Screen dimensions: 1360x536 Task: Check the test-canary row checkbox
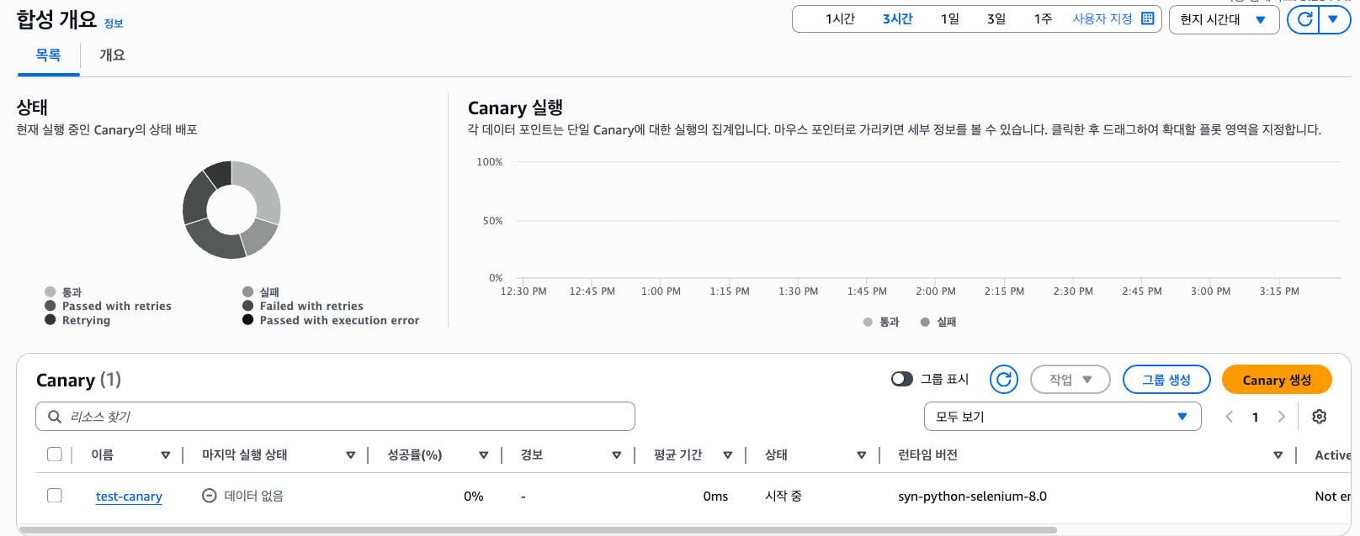coord(55,496)
